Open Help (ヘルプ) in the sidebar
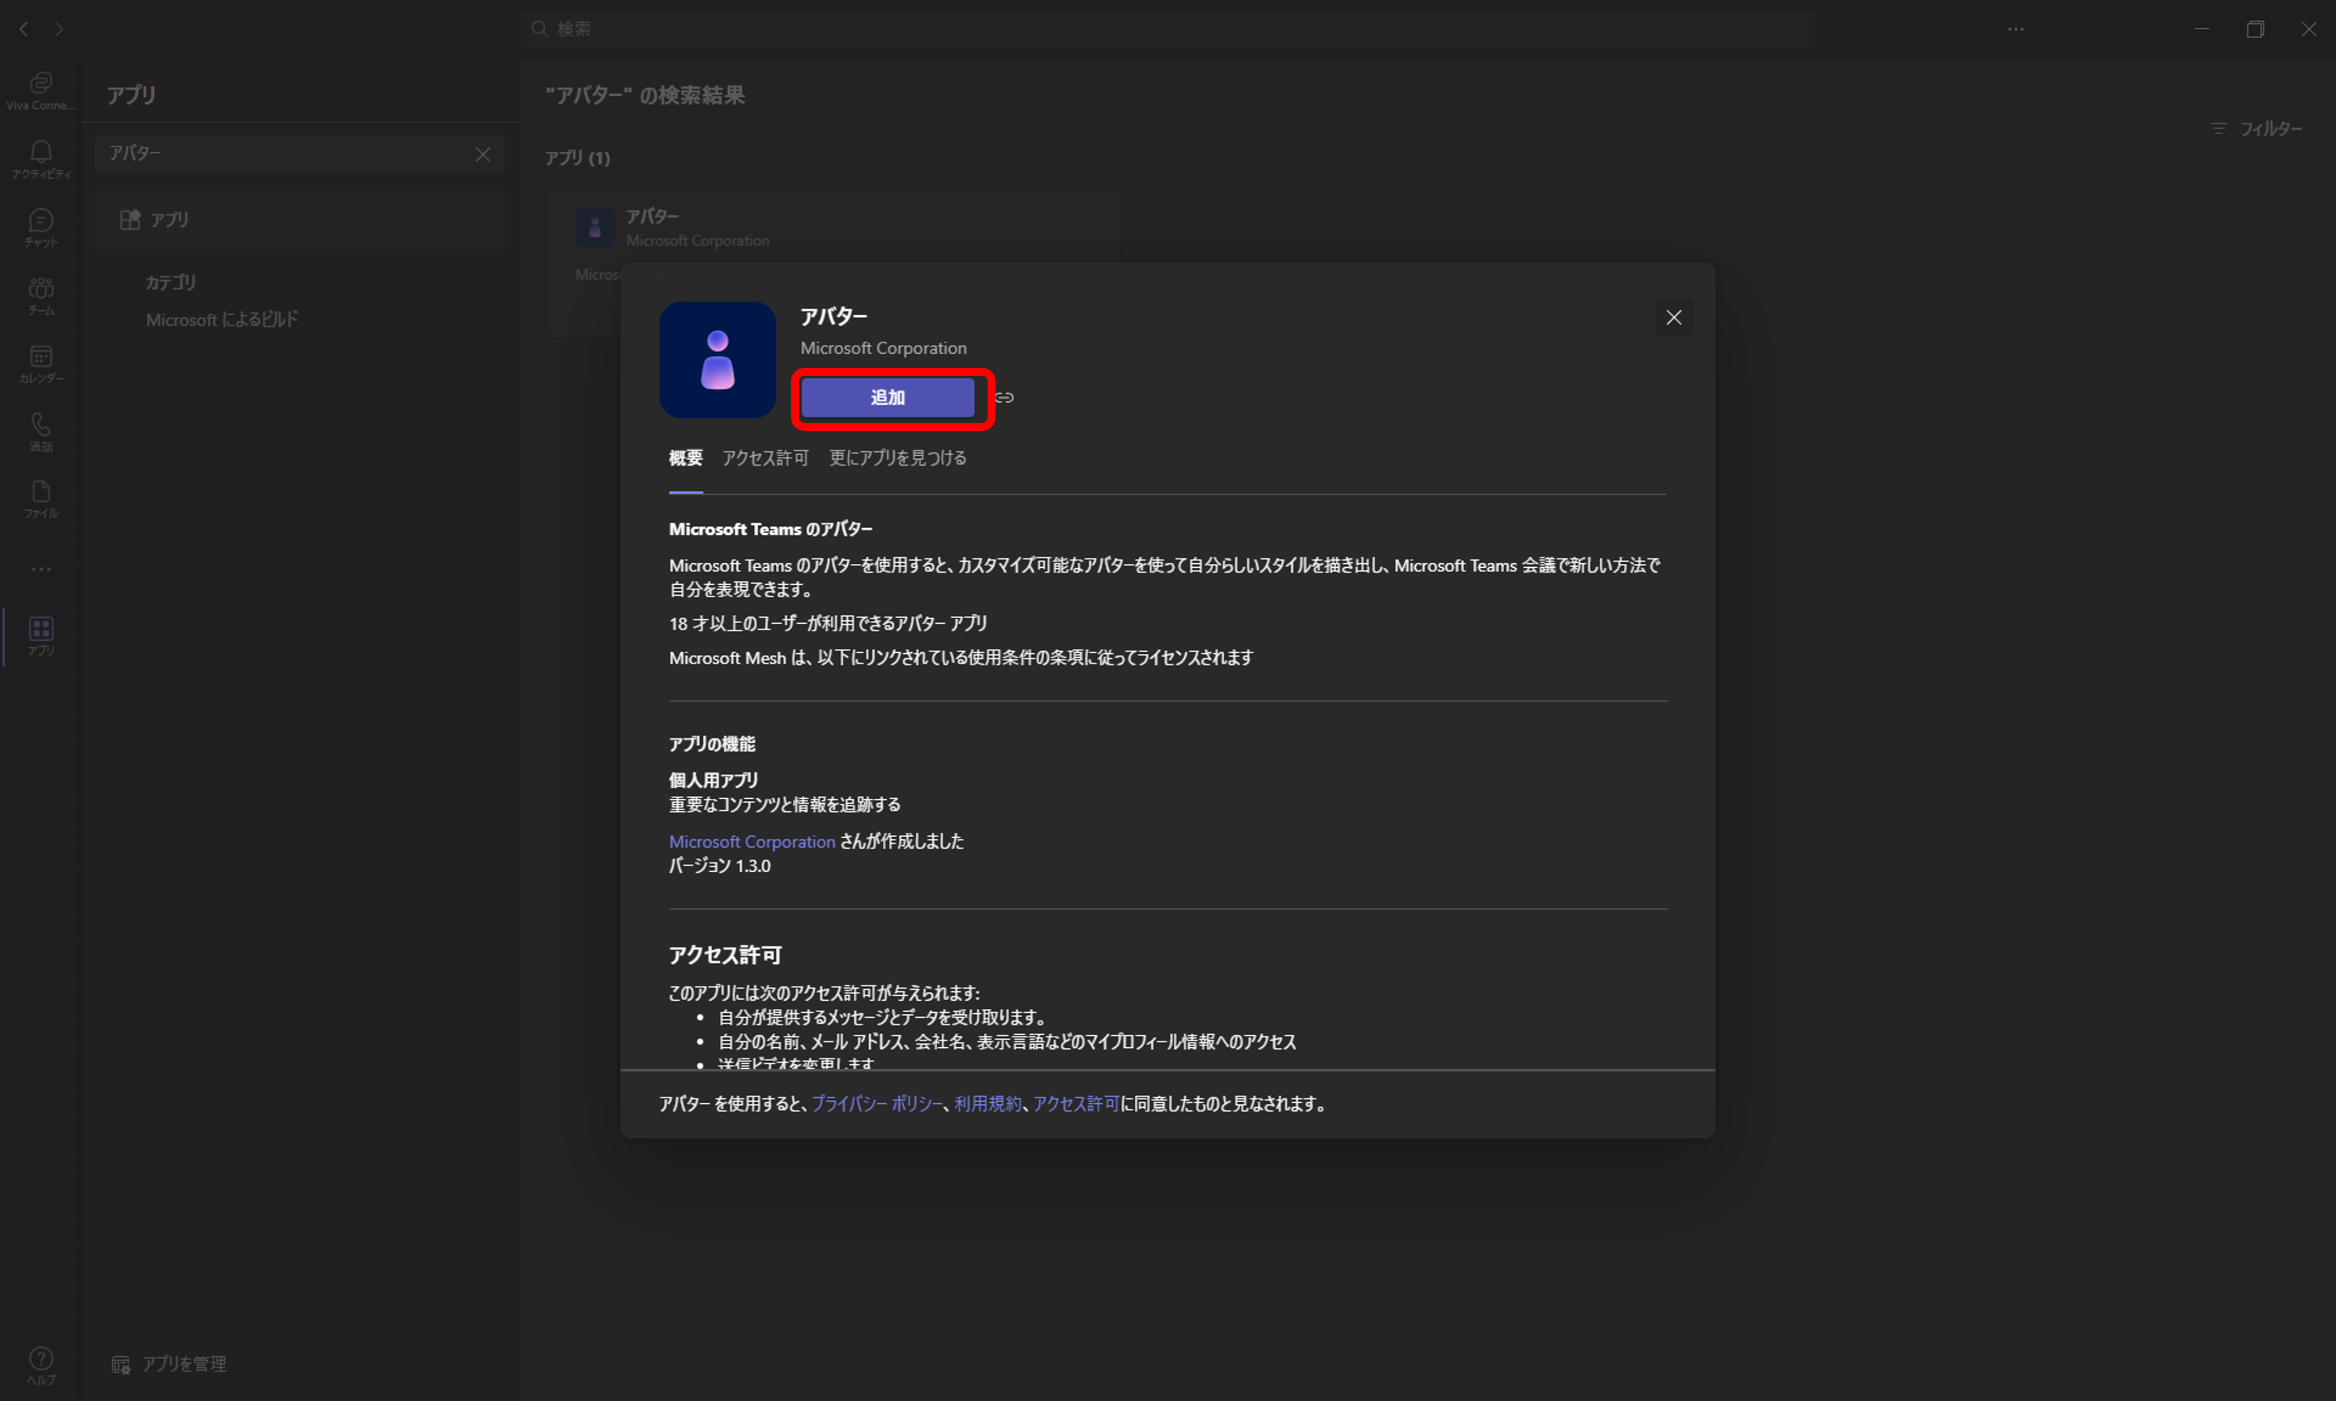 [x=41, y=1365]
